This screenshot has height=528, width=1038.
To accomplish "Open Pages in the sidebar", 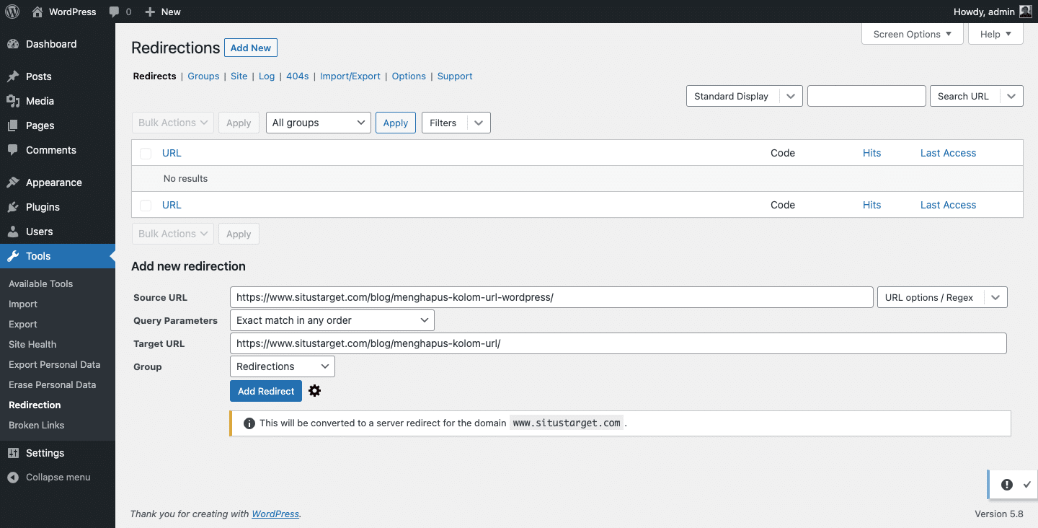I will click(x=58, y=126).
